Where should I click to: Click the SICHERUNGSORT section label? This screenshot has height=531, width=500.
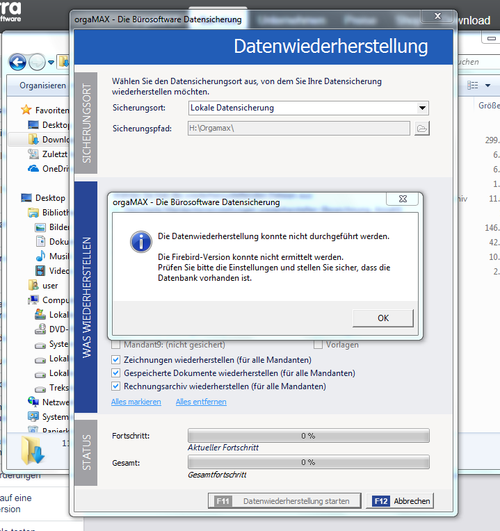[x=86, y=123]
